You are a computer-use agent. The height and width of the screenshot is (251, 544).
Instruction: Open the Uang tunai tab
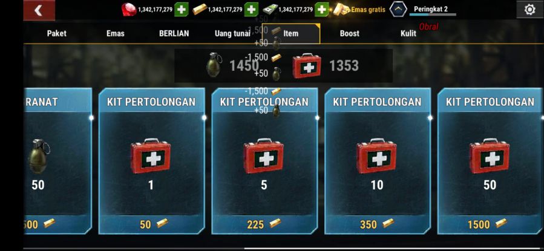tap(232, 34)
